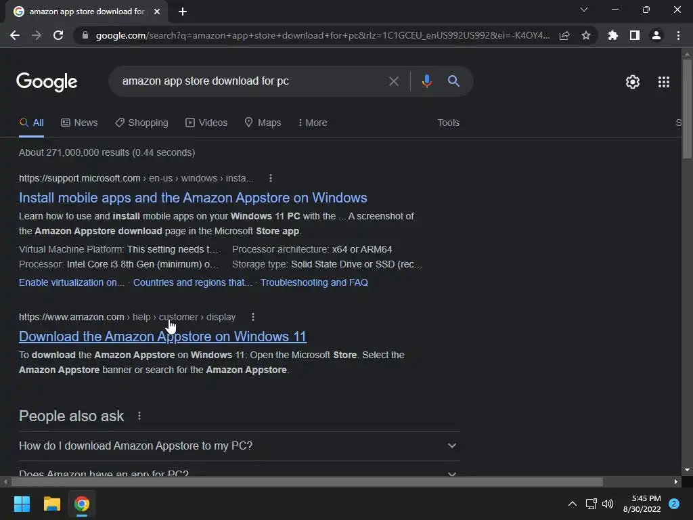Screen dimensions: 693x520
Task: Expand How do I download Amazon Appstore question
Action: (239, 446)
